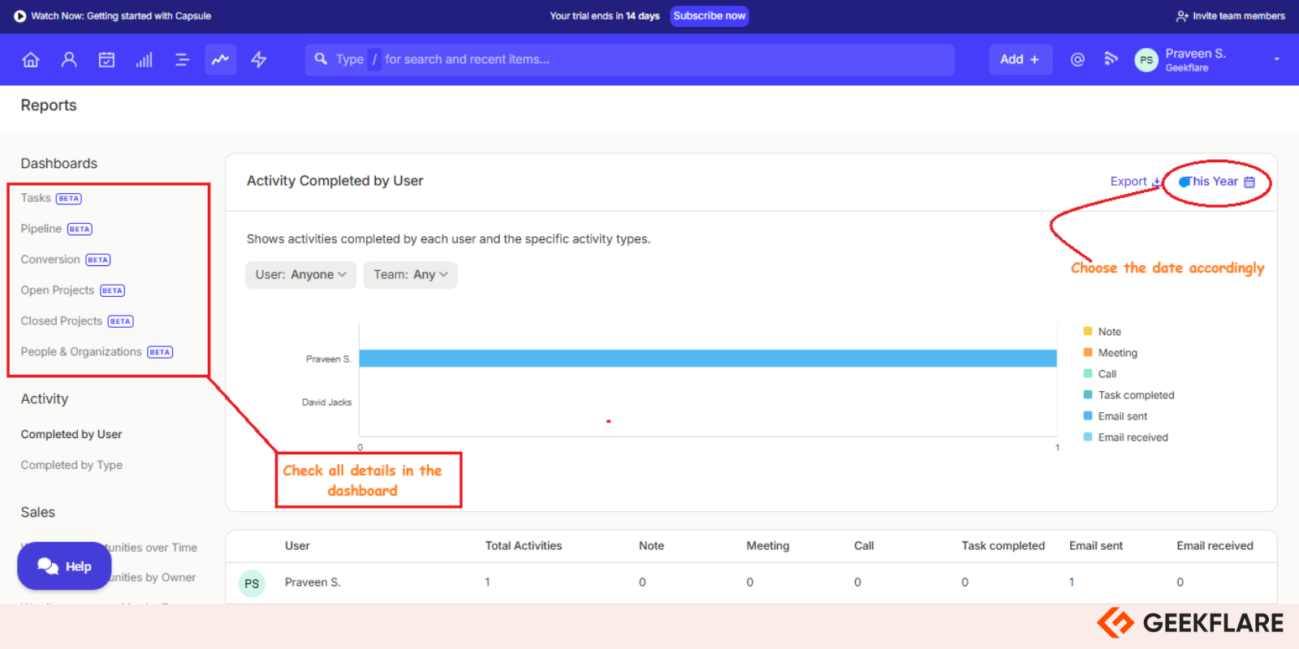The height and width of the screenshot is (649, 1299).
Task: Click Praveen S. name in the table
Action: coord(313,582)
